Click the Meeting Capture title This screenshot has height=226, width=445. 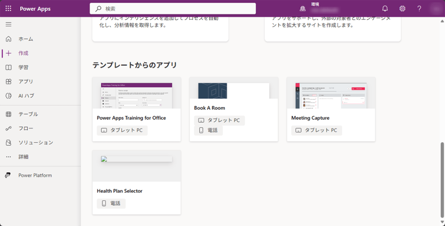click(310, 118)
